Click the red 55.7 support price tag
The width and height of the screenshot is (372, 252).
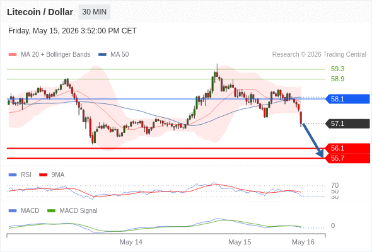[347, 158]
